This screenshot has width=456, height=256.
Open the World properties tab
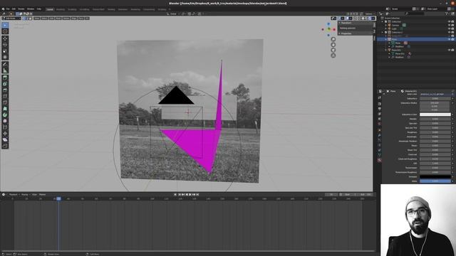[x=380, y=123]
